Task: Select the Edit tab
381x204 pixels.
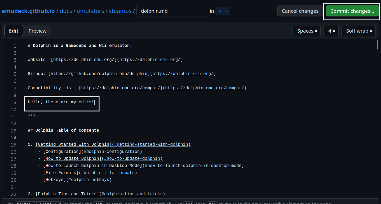Action: click(14, 30)
